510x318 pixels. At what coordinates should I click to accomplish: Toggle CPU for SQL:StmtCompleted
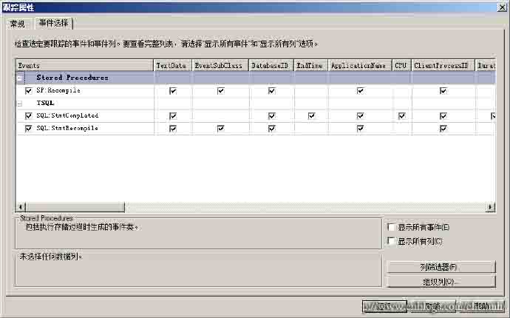(x=401, y=115)
